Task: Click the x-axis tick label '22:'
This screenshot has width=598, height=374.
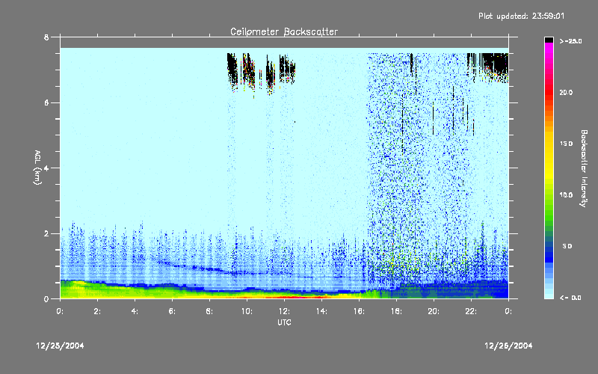Action: coord(472,311)
